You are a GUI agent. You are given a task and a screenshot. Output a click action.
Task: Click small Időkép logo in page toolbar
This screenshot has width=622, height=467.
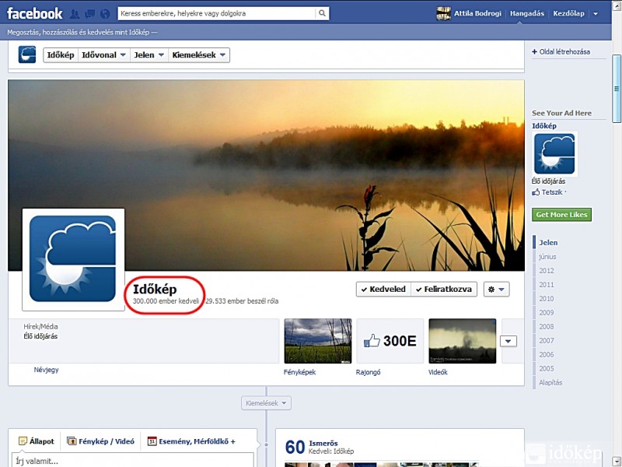click(27, 54)
